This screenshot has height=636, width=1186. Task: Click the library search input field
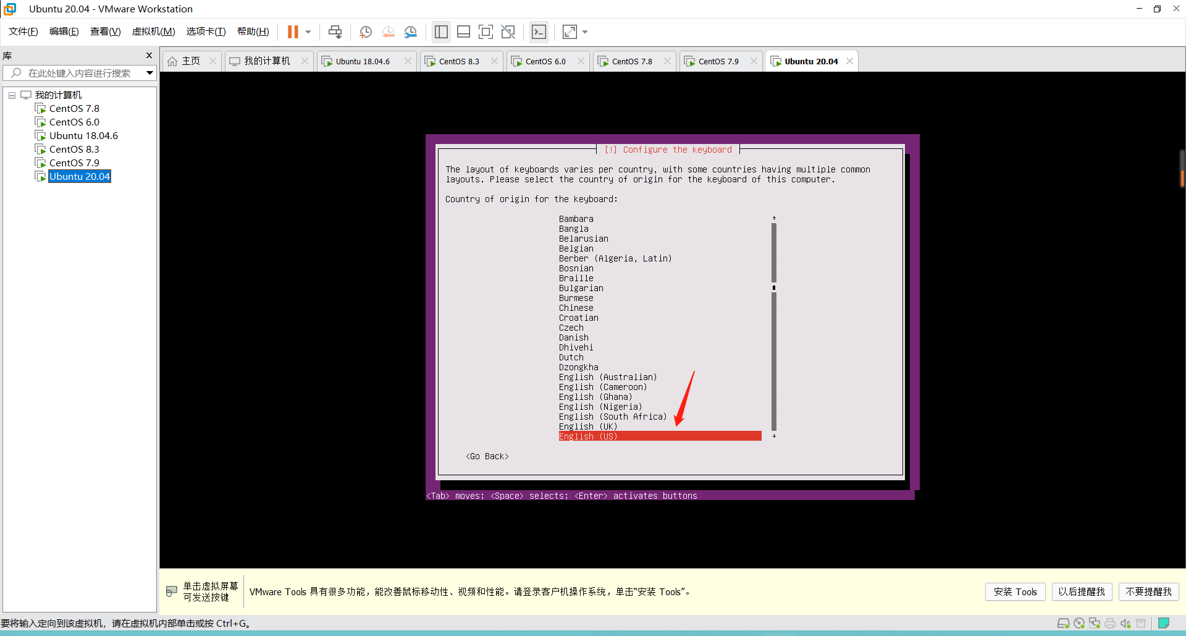[79, 73]
